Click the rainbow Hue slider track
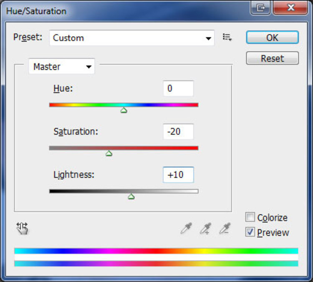This screenshot has width=313, height=282. pos(124,105)
